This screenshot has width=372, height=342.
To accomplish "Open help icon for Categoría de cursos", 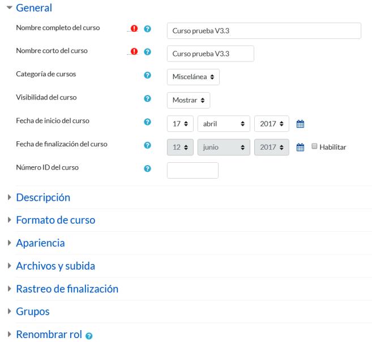I will 147,75.
